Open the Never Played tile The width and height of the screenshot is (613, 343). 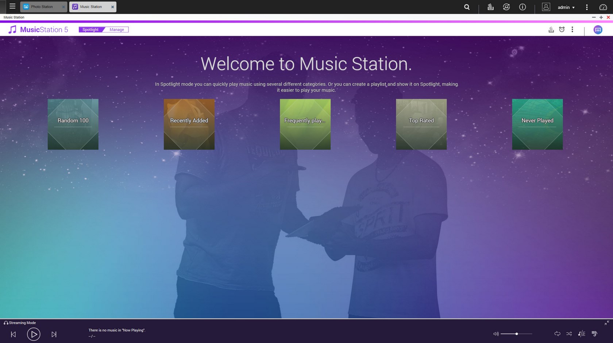[x=537, y=124]
